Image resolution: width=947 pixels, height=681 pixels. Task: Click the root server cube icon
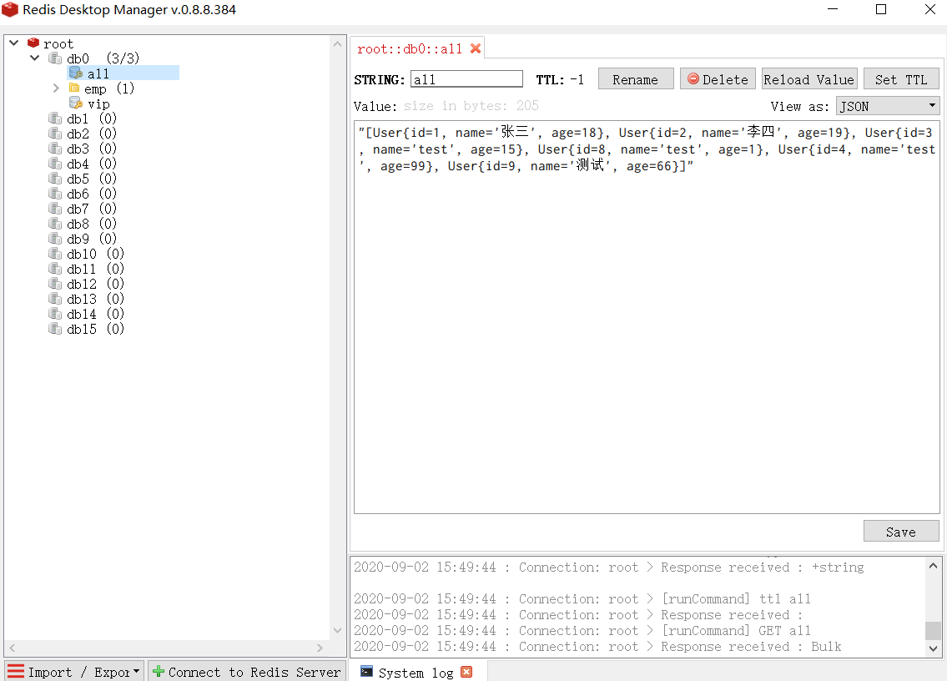33,43
